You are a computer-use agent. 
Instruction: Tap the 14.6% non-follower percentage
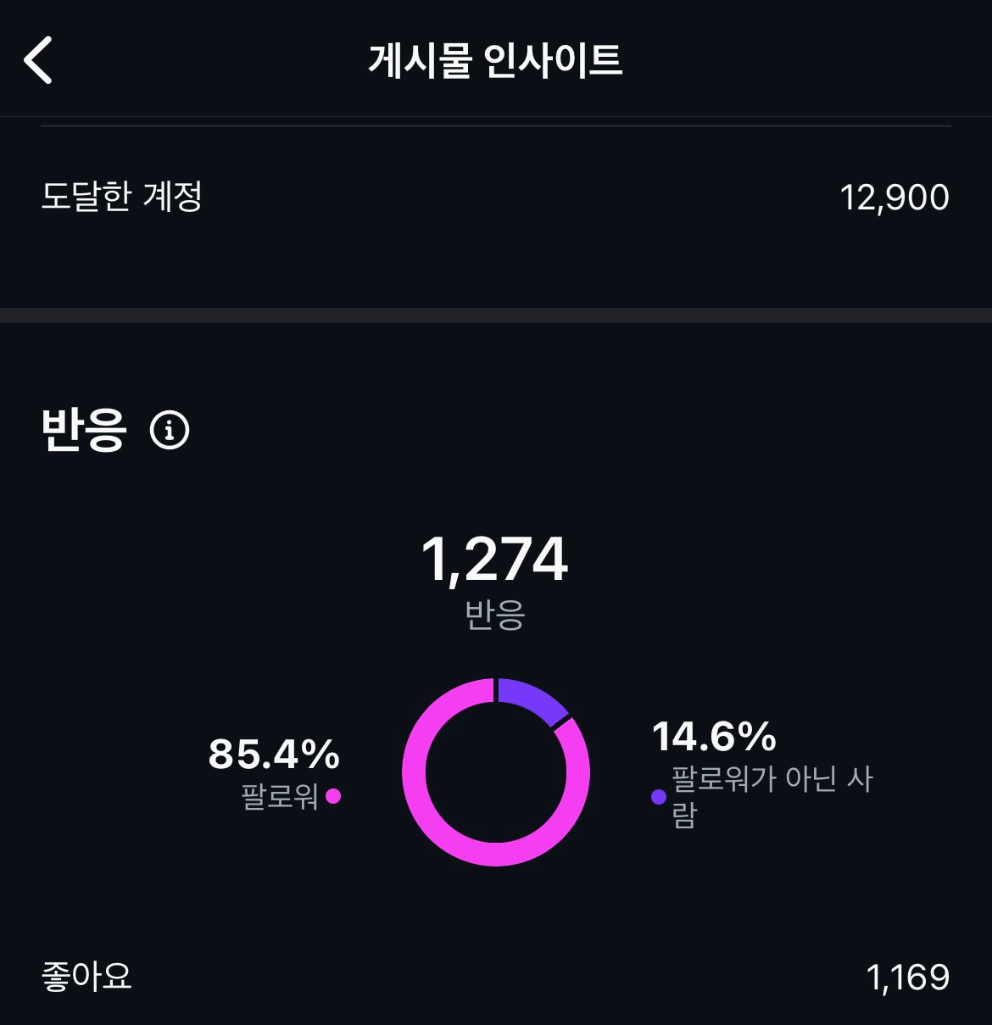pos(714,736)
